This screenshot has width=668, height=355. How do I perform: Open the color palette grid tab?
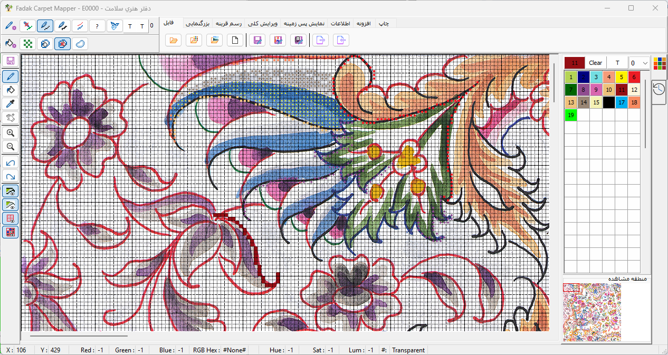pyautogui.click(x=659, y=63)
